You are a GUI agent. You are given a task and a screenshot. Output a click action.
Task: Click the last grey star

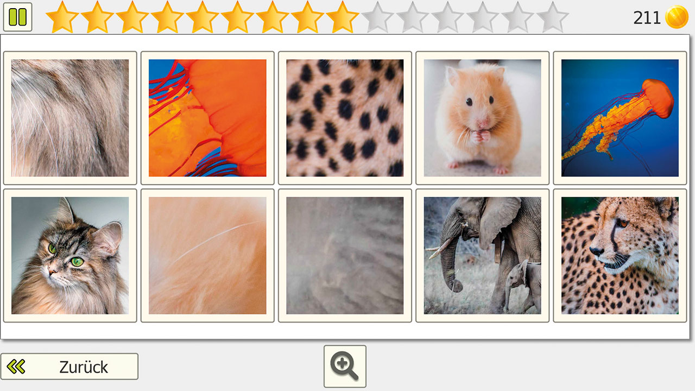coord(552,17)
